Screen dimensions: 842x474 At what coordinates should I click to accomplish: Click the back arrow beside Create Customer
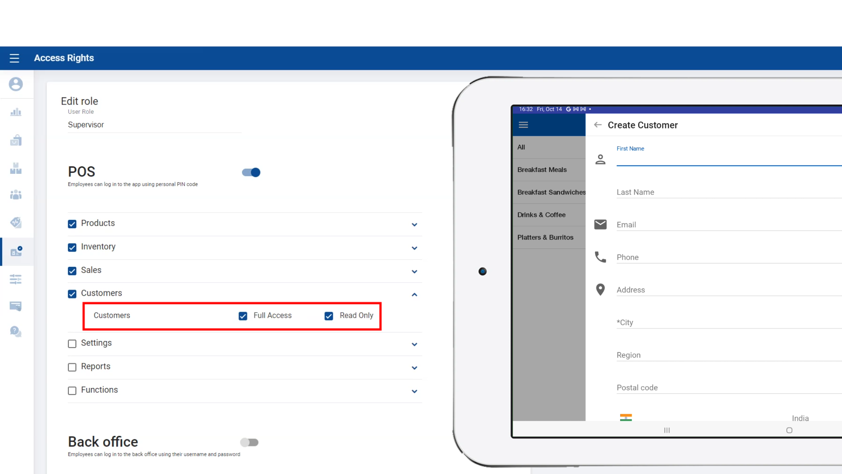[597, 125]
